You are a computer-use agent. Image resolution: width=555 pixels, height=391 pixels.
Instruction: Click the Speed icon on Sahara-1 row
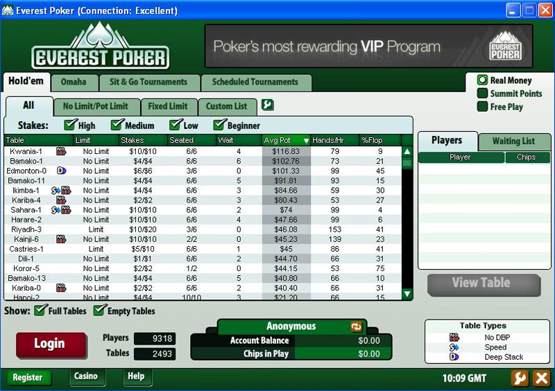click(x=56, y=210)
